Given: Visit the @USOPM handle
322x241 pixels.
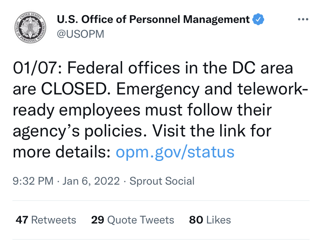Looking at the screenshot, I should [80, 34].
